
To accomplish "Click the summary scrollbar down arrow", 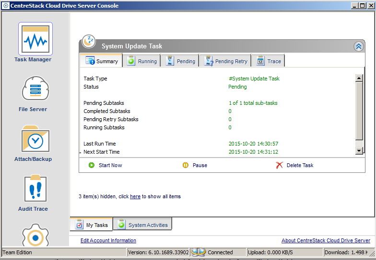I will tap(359, 150).
